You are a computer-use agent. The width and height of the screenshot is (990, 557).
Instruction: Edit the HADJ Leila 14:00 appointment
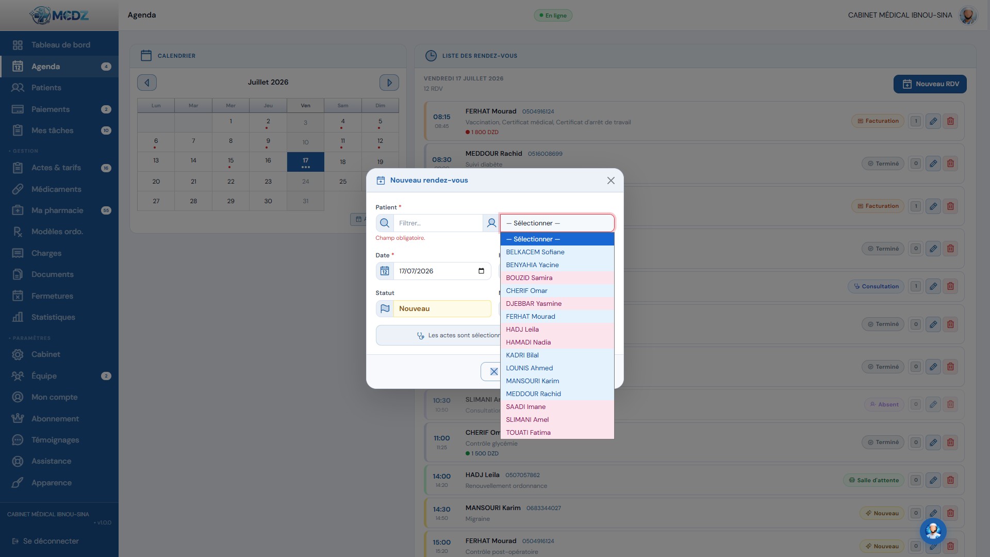pyautogui.click(x=933, y=481)
